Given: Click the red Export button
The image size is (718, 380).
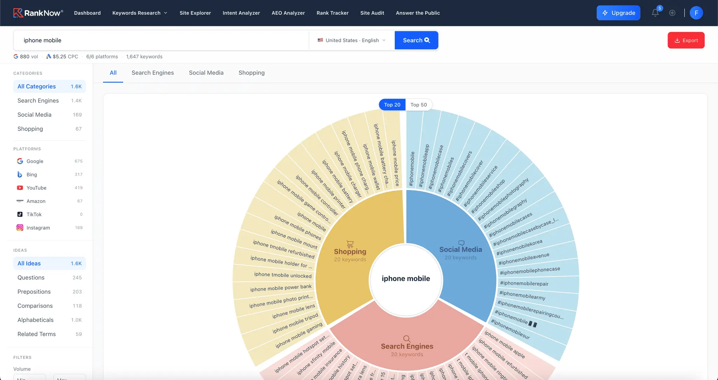Looking at the screenshot, I should pos(686,40).
